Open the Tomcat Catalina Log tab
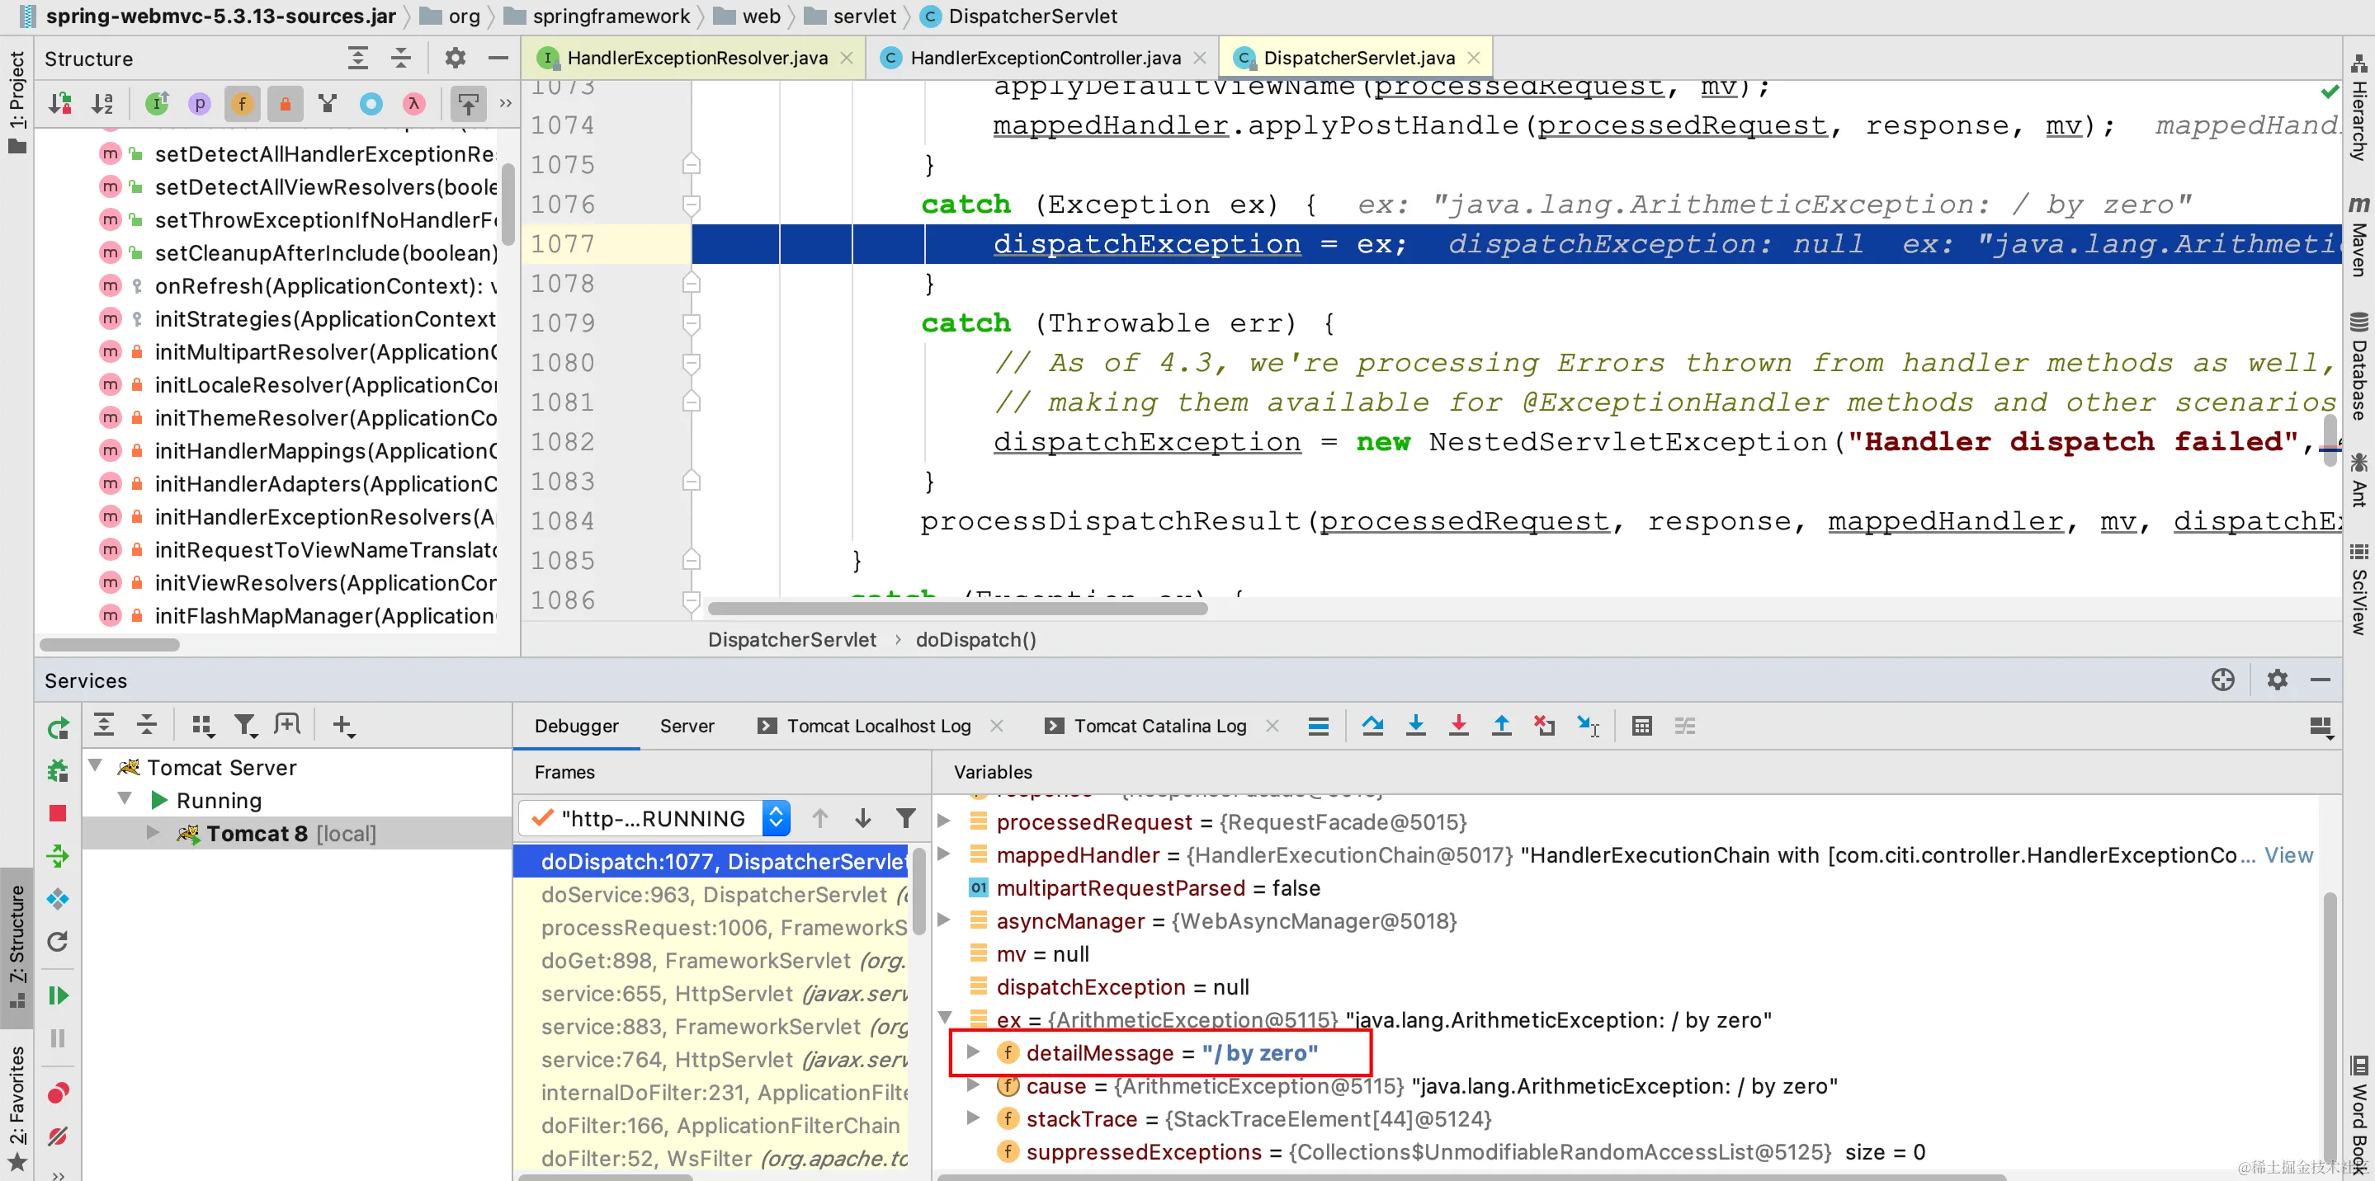Viewport: 2375px width, 1181px height. (x=1159, y=726)
